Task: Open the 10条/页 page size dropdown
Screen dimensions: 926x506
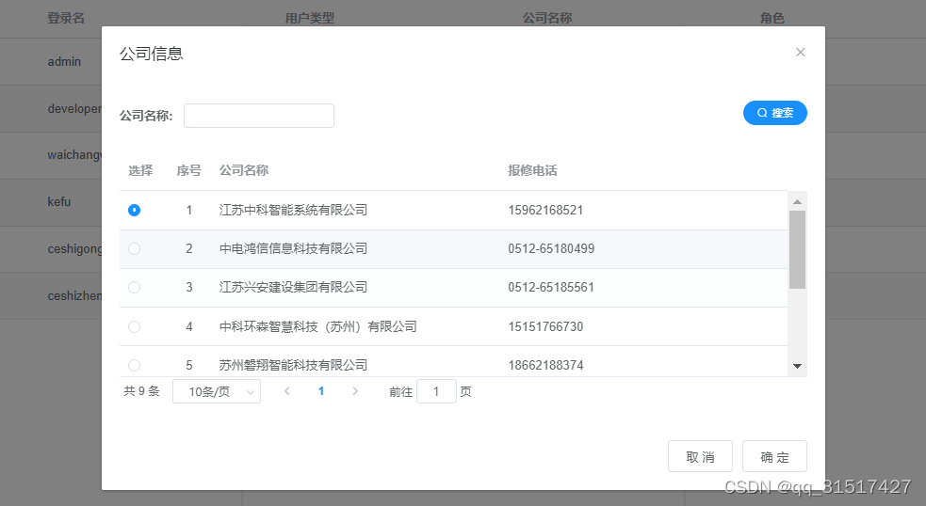Action: click(217, 391)
